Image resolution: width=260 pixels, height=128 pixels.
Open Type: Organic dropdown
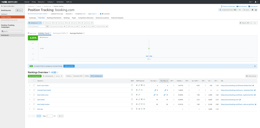(x=92, y=14)
